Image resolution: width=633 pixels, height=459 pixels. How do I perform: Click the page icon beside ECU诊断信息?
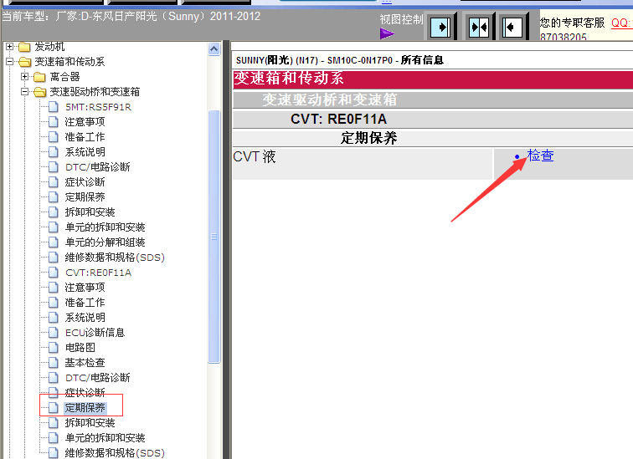(x=54, y=333)
